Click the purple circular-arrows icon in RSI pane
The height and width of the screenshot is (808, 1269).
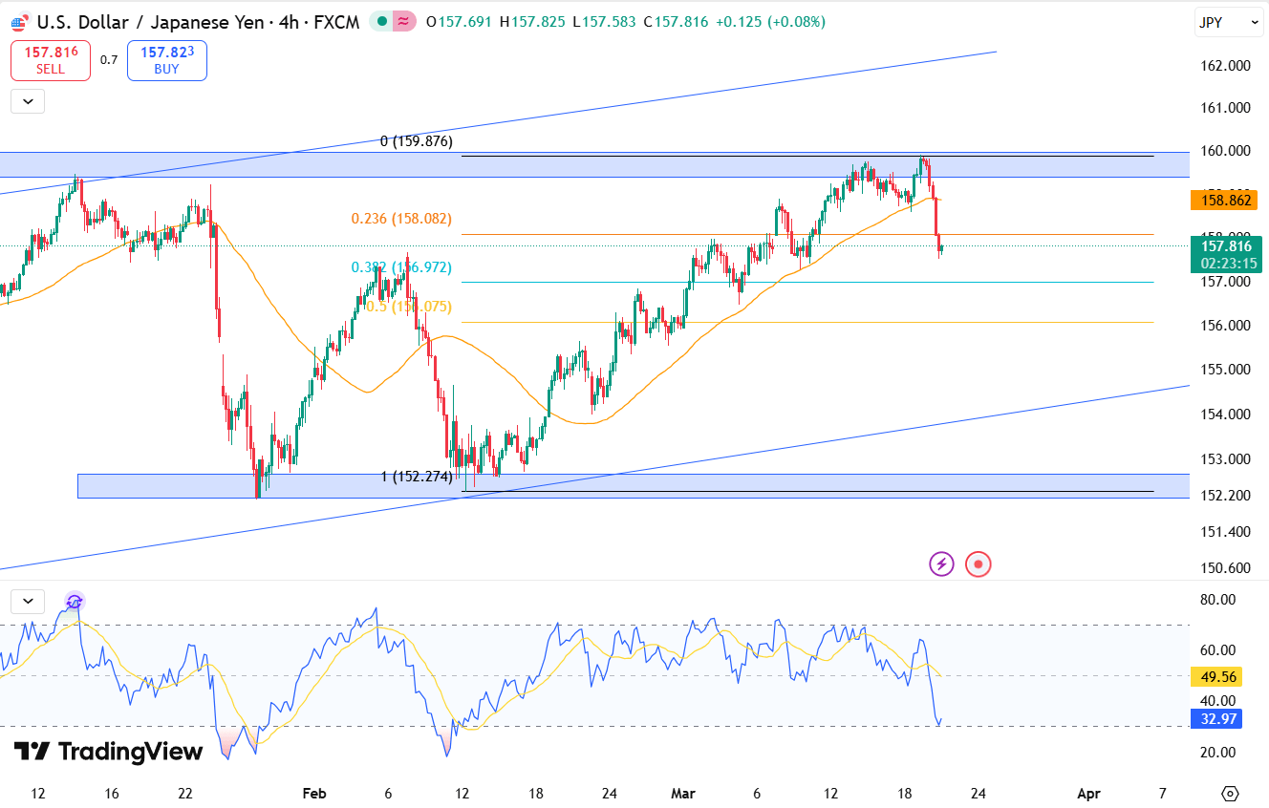coord(75,602)
